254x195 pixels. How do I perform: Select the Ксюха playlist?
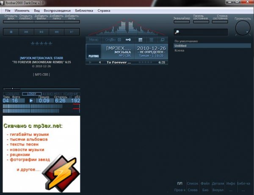(x=212, y=50)
